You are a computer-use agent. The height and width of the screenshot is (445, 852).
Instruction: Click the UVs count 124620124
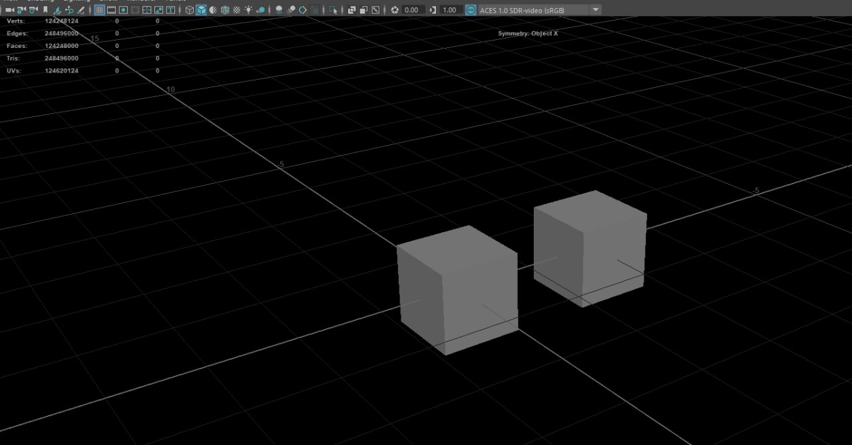61,71
